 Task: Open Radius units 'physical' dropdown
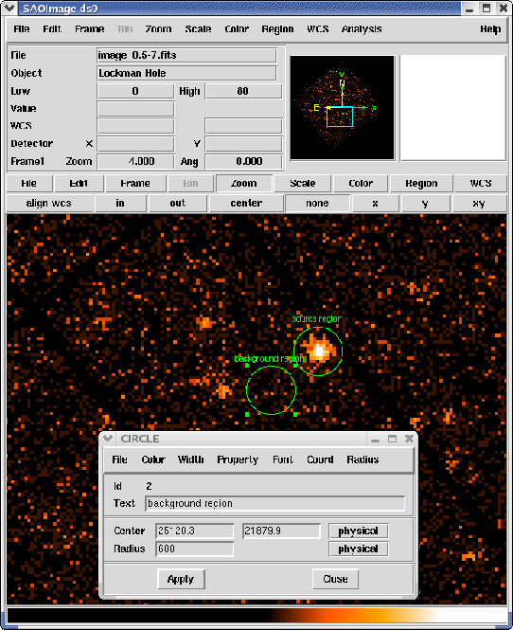(x=358, y=549)
